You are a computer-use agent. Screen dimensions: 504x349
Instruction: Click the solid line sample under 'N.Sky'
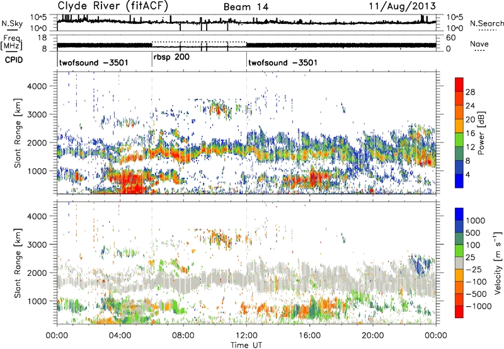click(12, 30)
